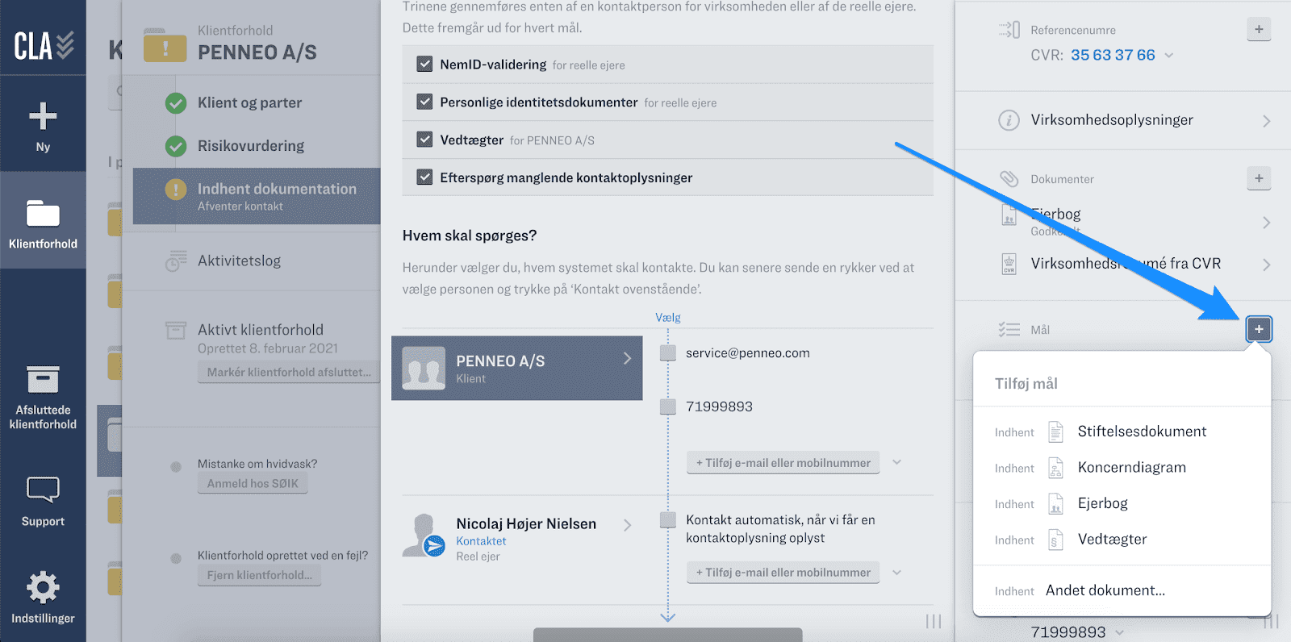The image size is (1291, 642).
Task: Click PENNEO A/S client avatar
Action: click(424, 369)
